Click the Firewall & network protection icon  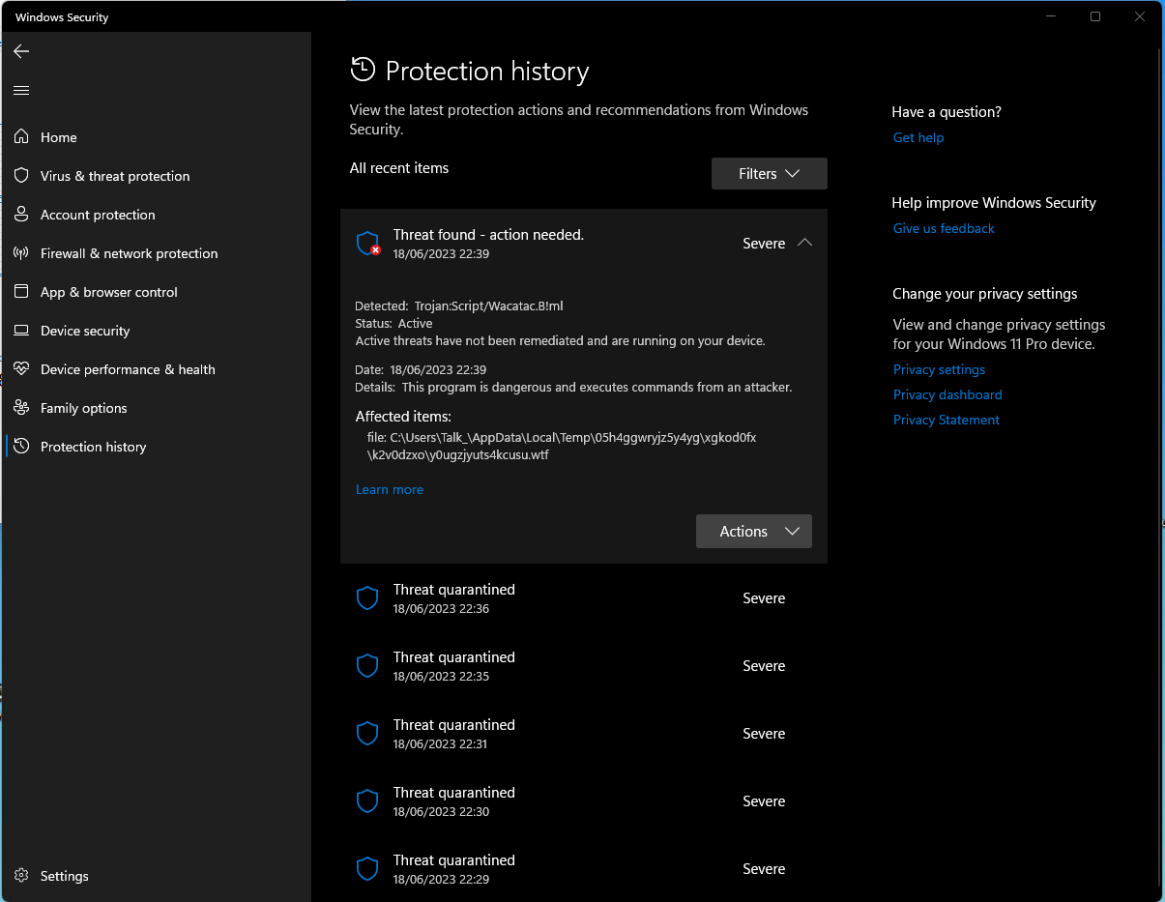pos(21,253)
